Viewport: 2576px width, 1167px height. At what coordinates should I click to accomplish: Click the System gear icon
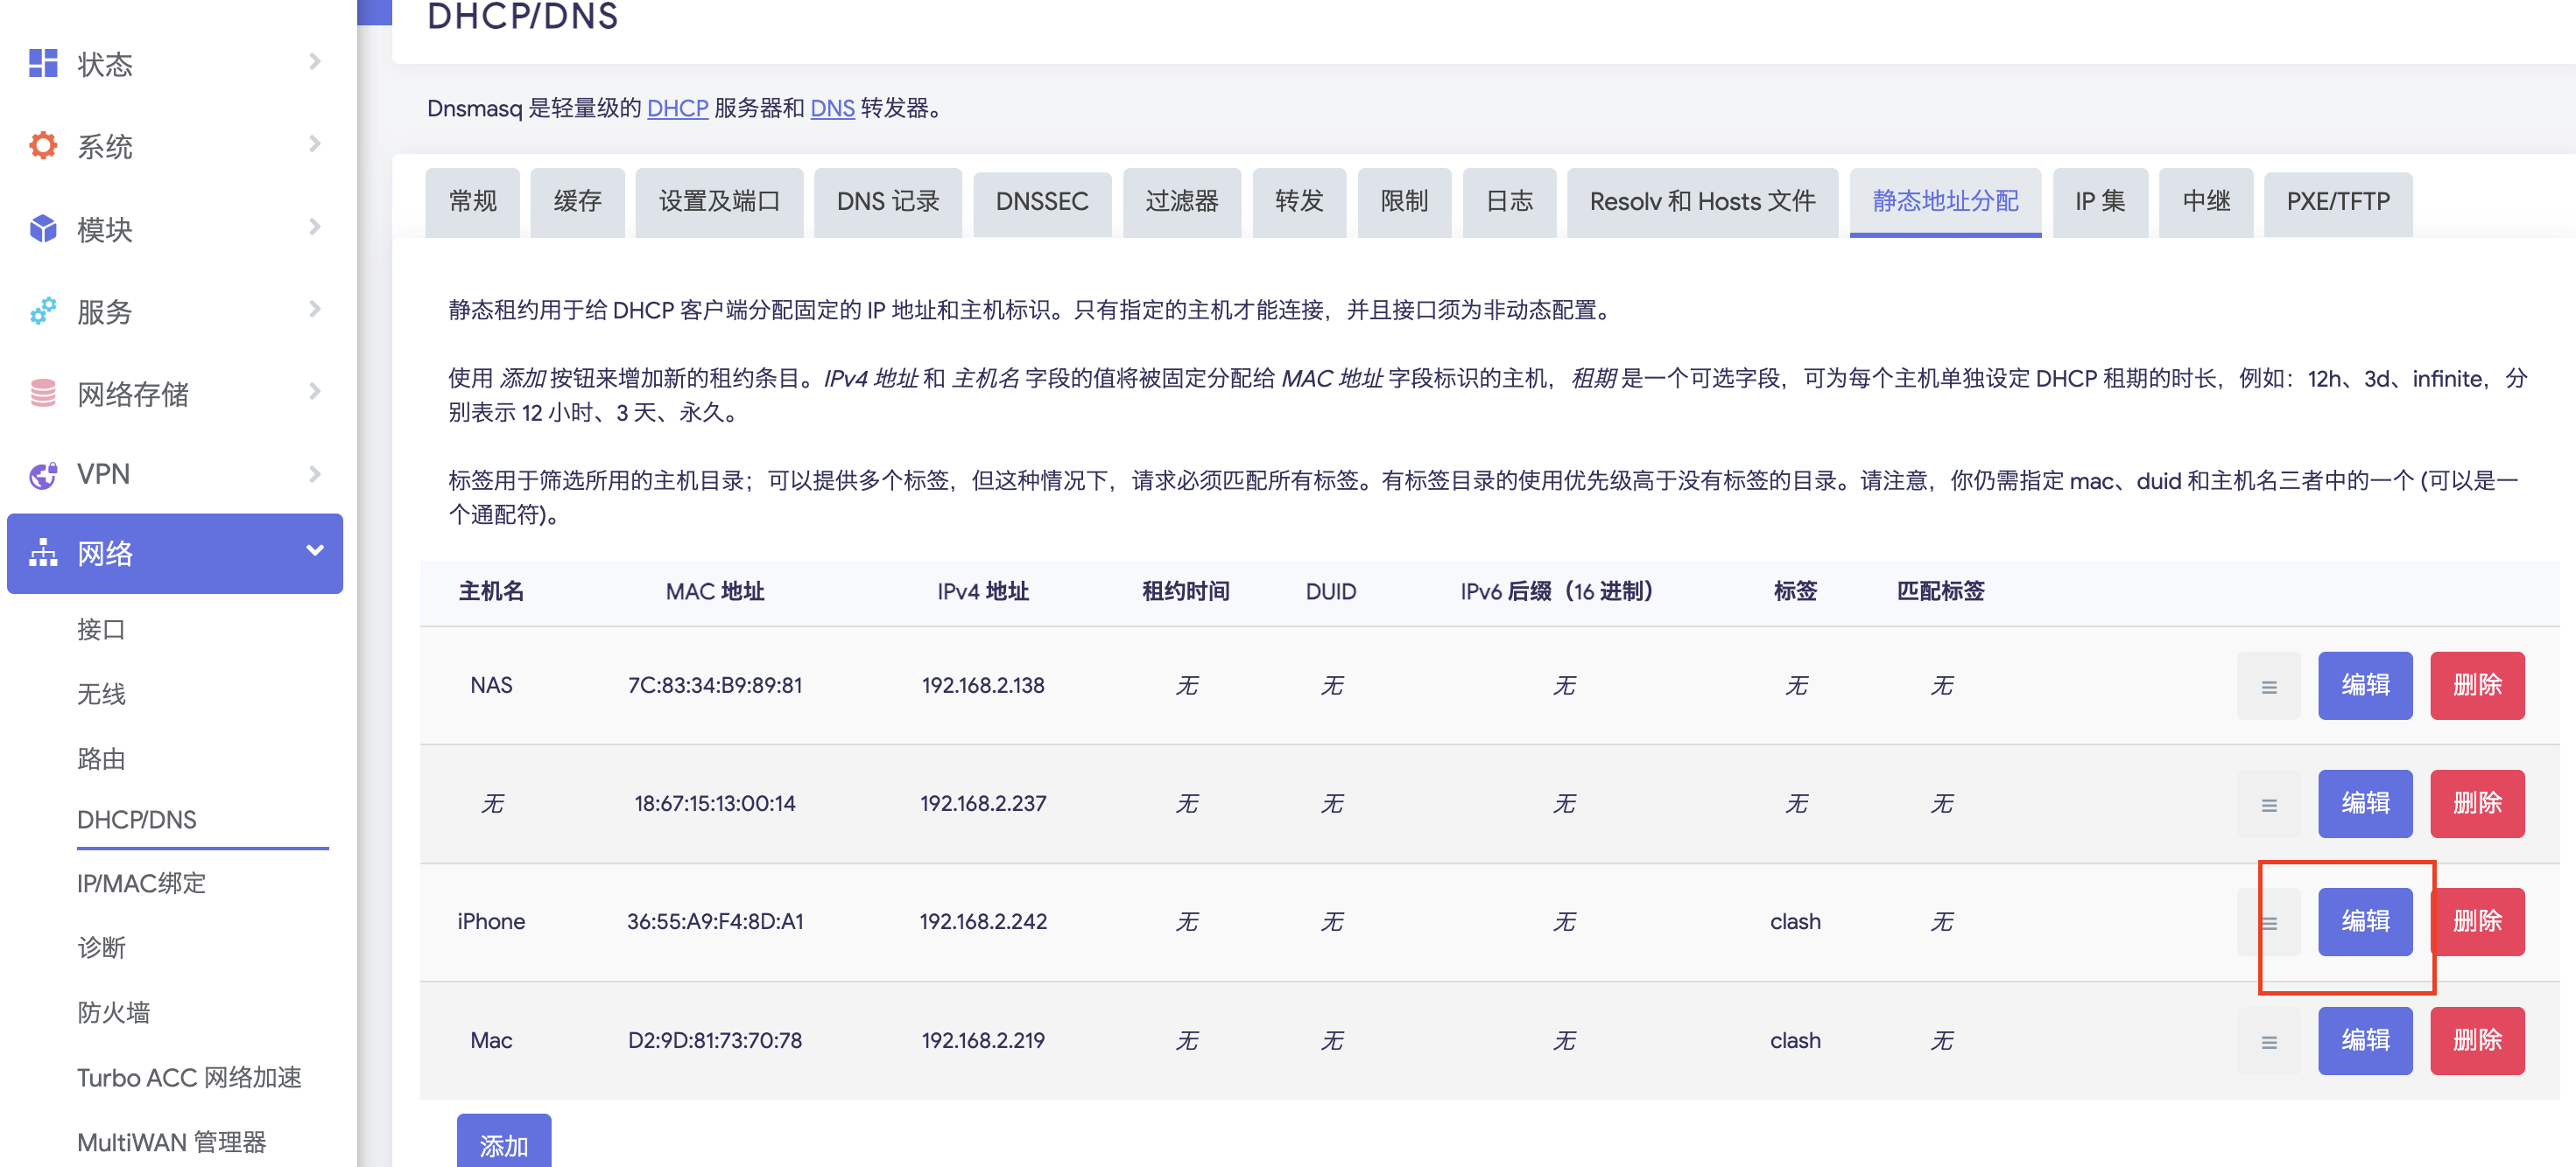point(43,146)
